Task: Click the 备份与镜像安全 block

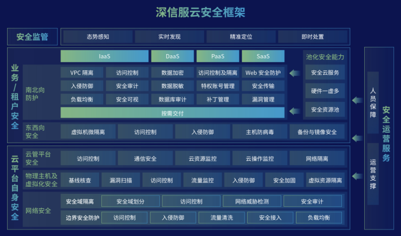Action: [316, 132]
